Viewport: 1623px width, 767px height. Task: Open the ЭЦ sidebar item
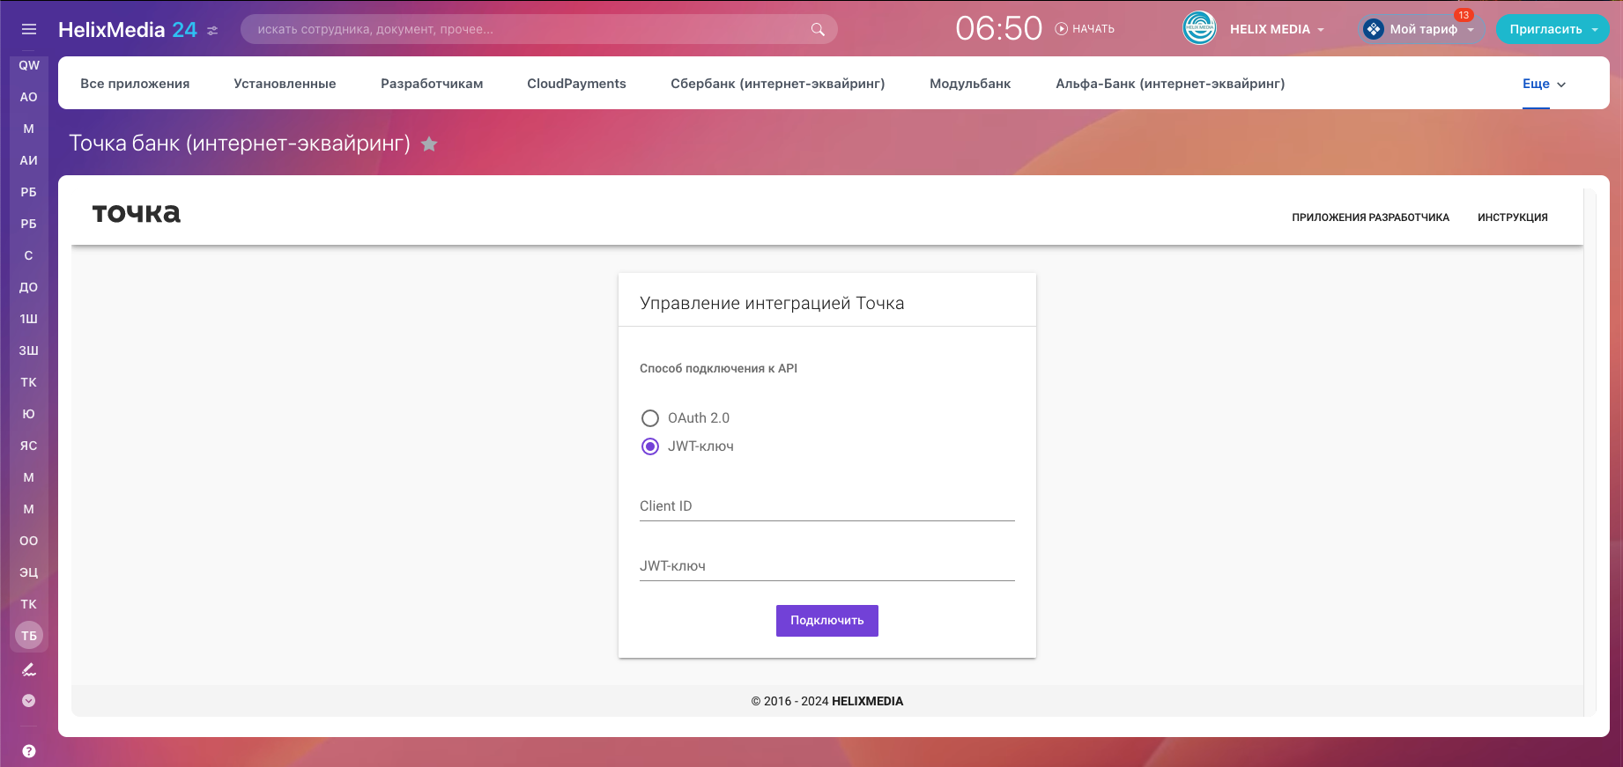click(x=29, y=572)
